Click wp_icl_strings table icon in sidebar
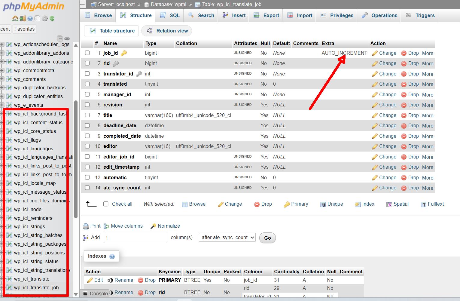The image size is (460, 301). coord(9,226)
